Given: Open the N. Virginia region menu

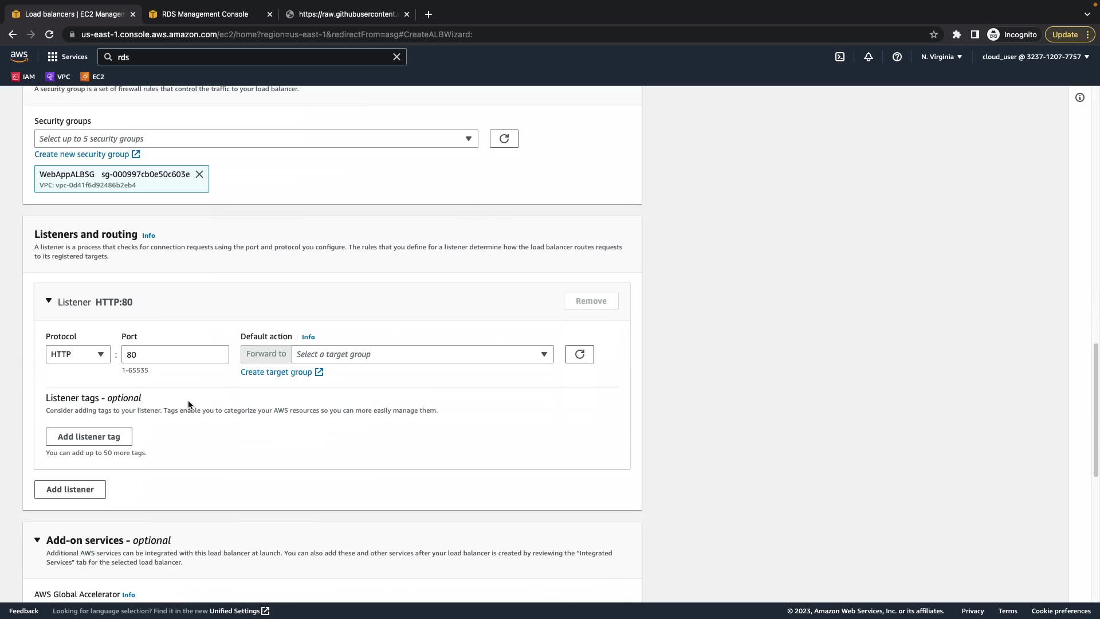Looking at the screenshot, I should coord(941,57).
